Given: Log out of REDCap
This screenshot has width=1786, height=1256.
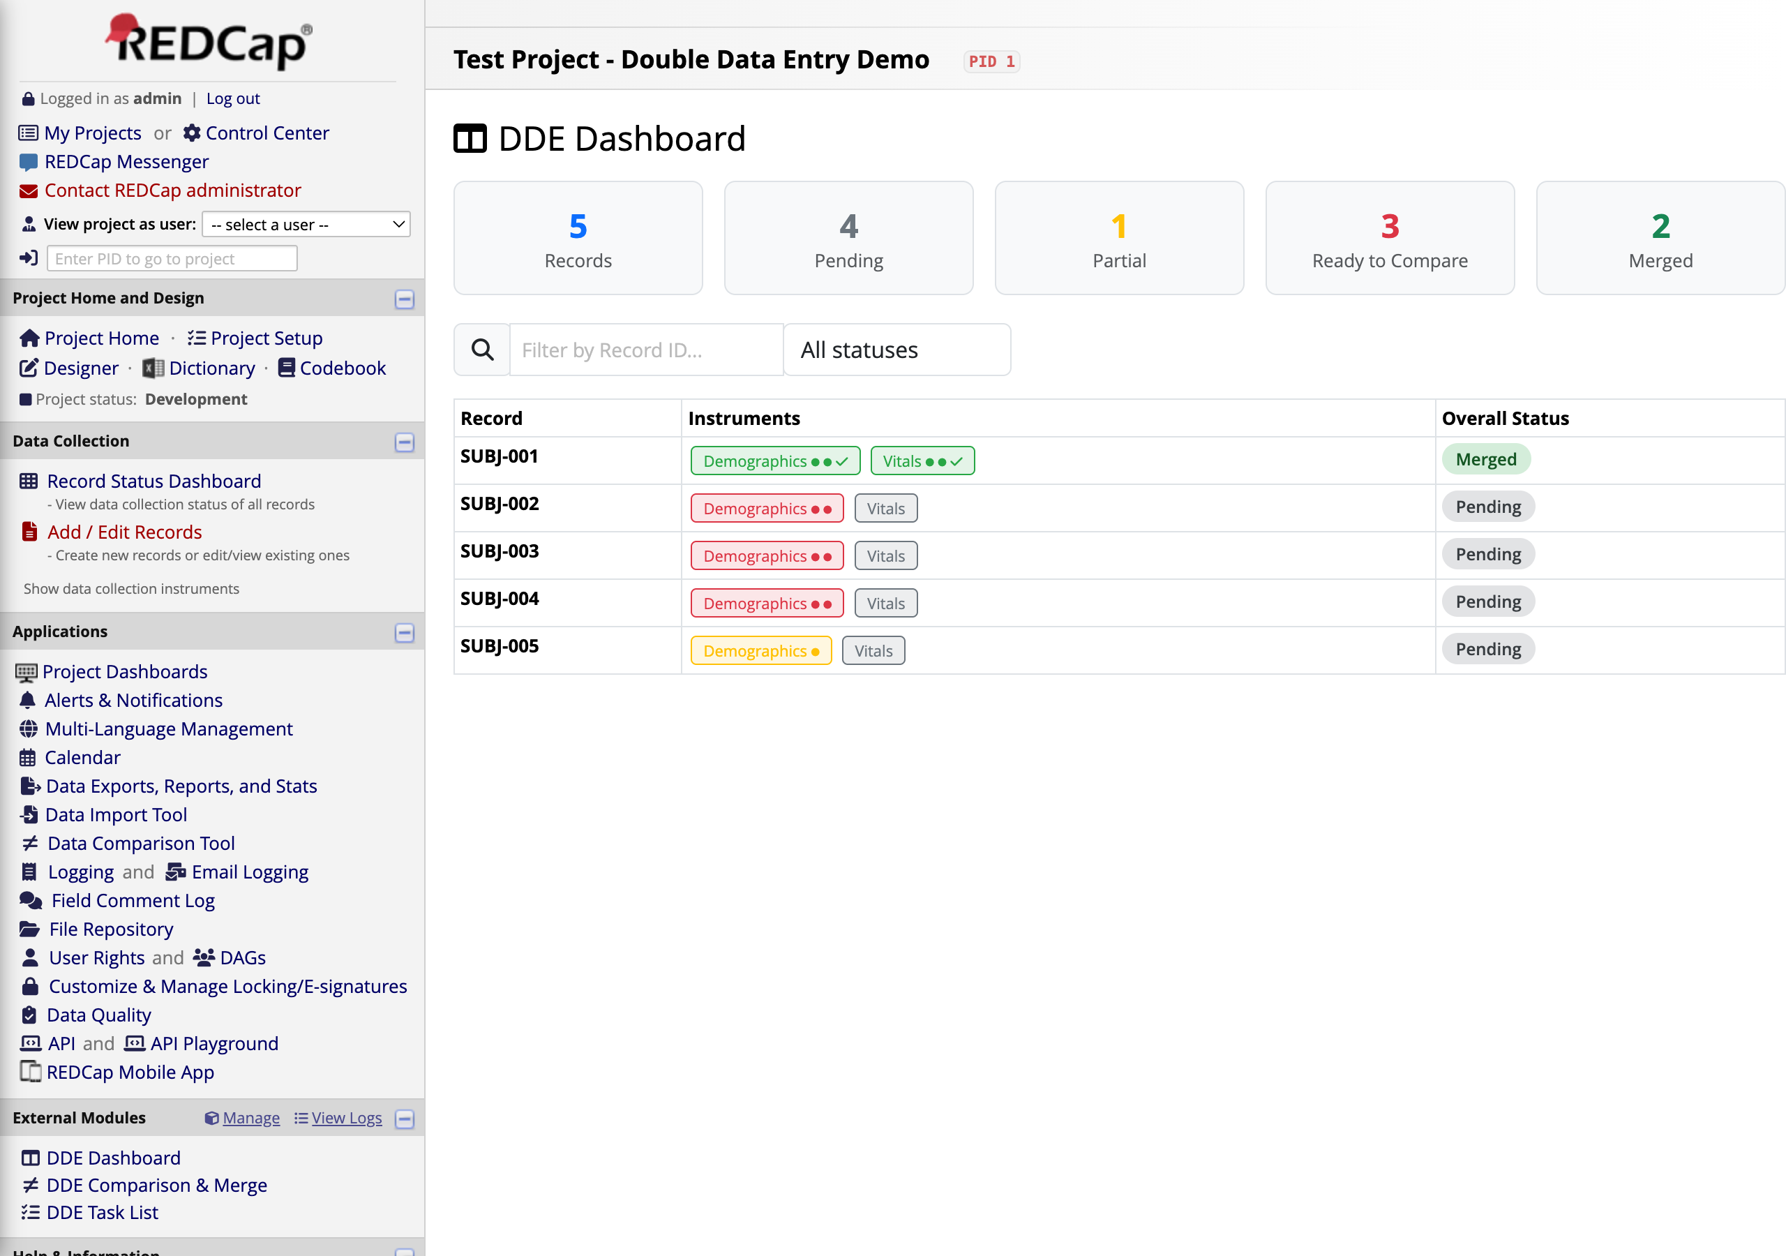Looking at the screenshot, I should [232, 98].
